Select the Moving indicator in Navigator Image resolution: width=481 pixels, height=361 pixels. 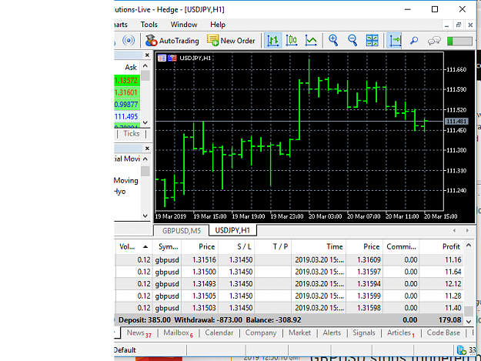point(126,180)
